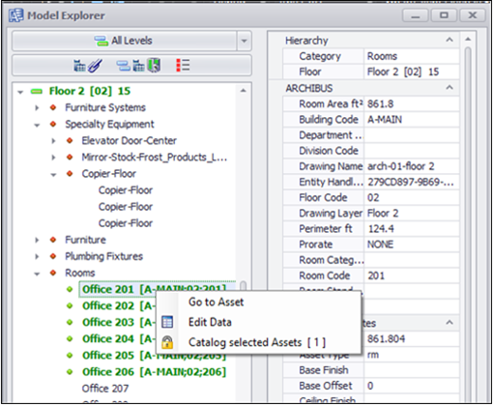The image size is (493, 405).
Task: Click the green dot icon for Office 202
Action: coord(70,305)
